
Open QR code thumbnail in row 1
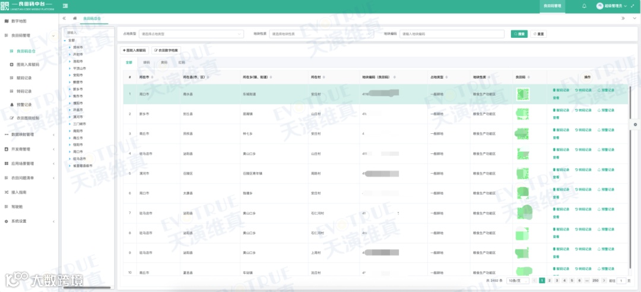(x=522, y=94)
